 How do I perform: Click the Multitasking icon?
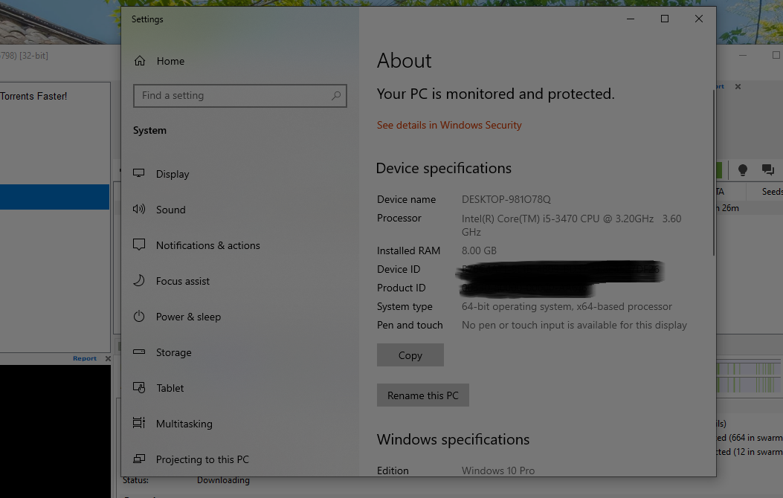pyautogui.click(x=139, y=423)
